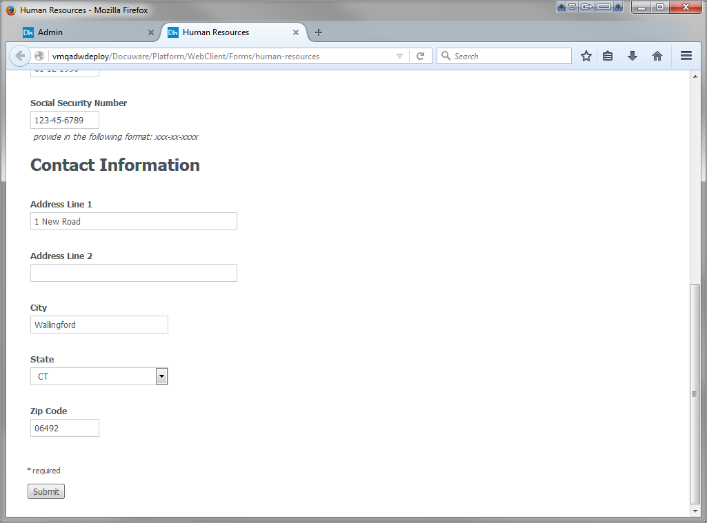Bookmark this page using the star icon
This screenshot has height=523, width=707.
[586, 56]
